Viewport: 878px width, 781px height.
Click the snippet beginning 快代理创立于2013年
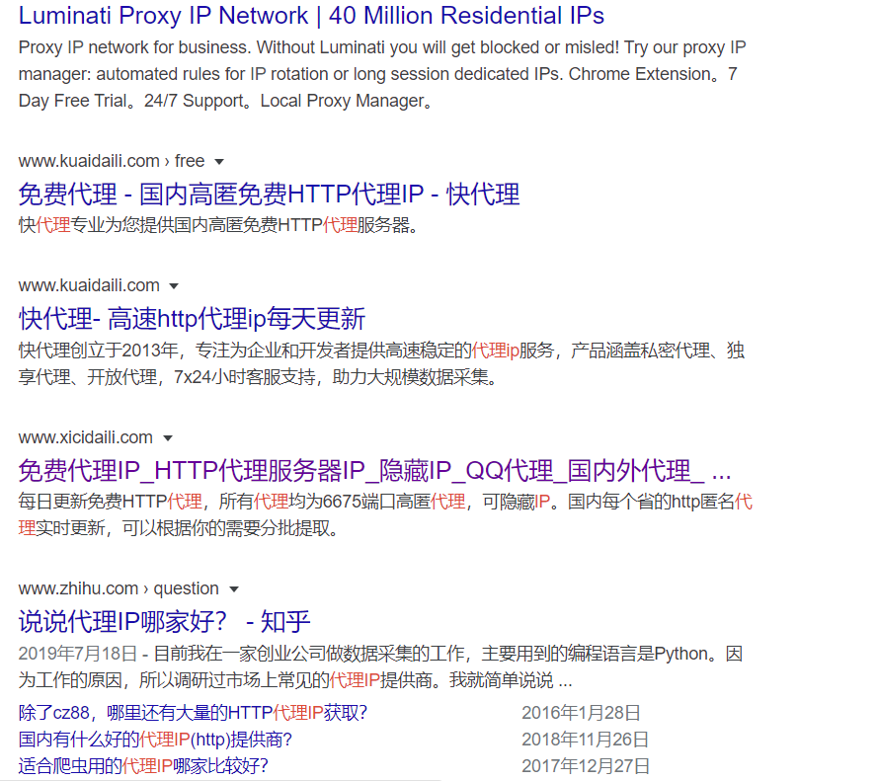coord(382,364)
